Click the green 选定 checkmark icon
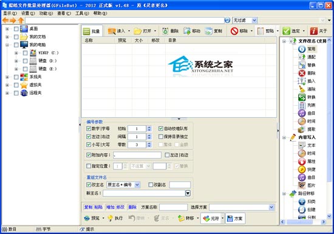This screenshot has height=234, width=334. click(286, 31)
